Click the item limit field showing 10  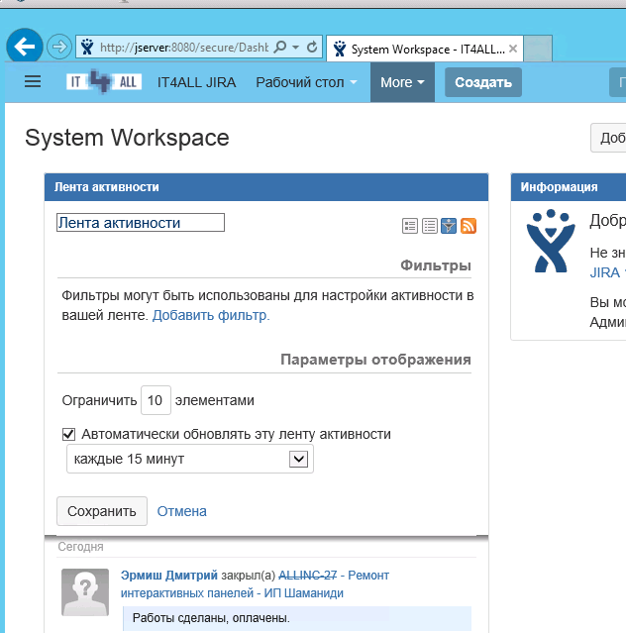[156, 400]
